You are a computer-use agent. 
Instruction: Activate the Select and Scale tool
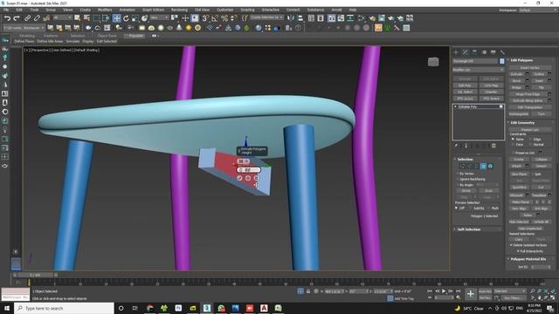click(135, 17)
